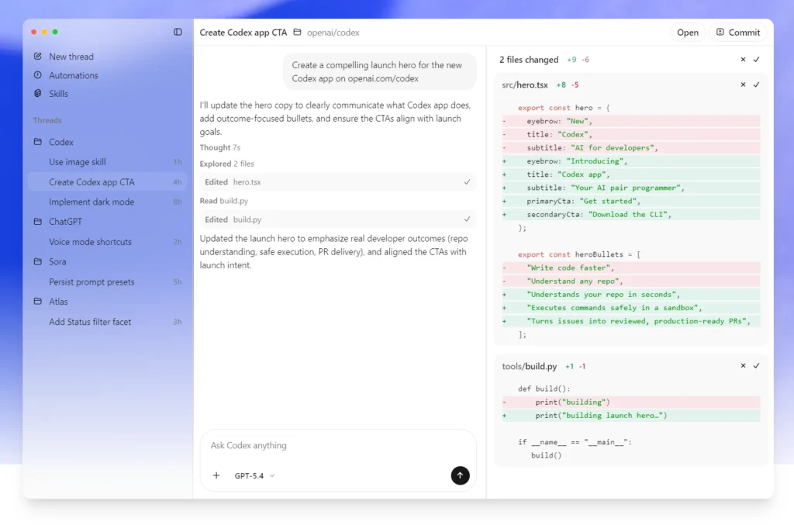Reject tools/build.py changes

(x=743, y=365)
